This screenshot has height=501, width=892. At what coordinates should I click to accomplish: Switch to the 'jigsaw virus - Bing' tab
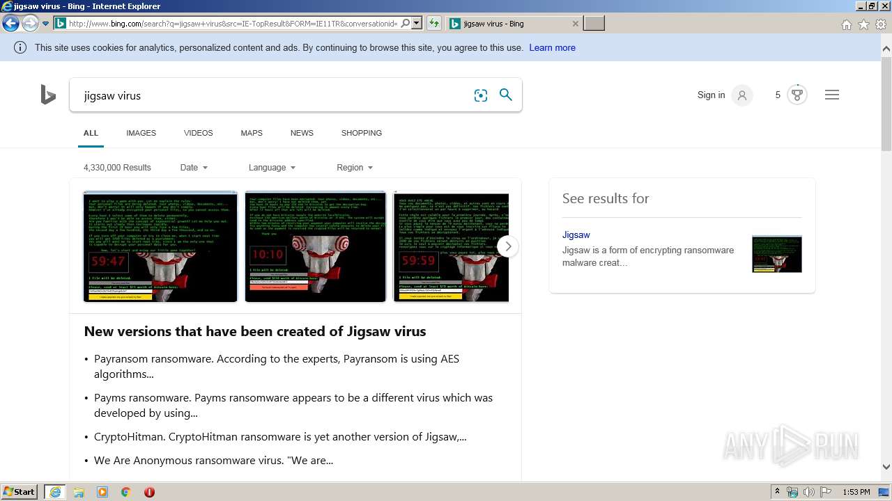513,24
